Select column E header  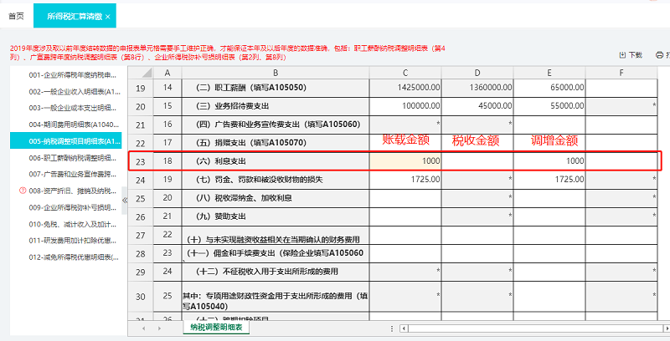pos(549,73)
